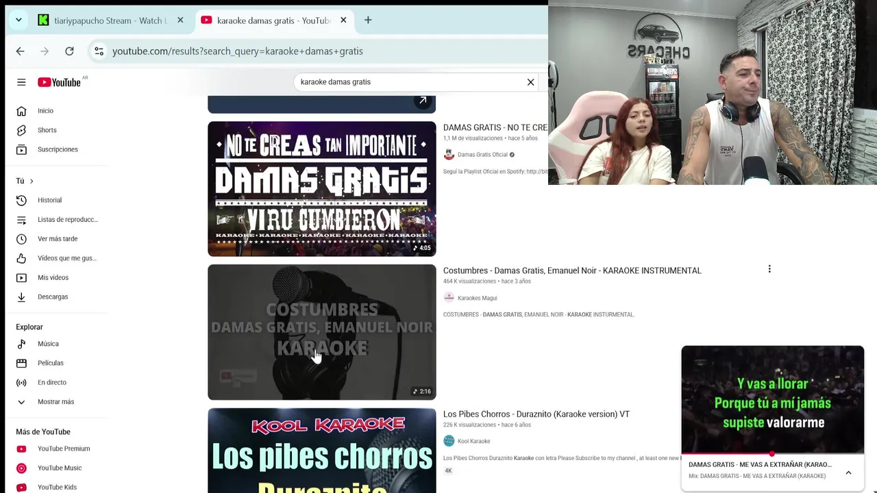Open the tab search dropdown arrow
This screenshot has width=877, height=493.
pos(18,21)
